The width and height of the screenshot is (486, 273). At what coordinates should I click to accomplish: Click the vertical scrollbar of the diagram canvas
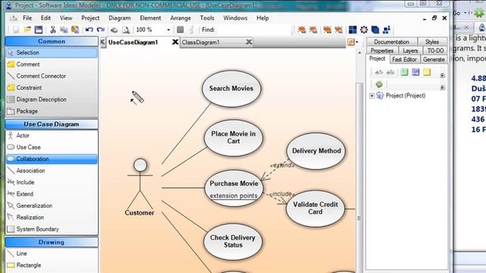click(x=359, y=177)
